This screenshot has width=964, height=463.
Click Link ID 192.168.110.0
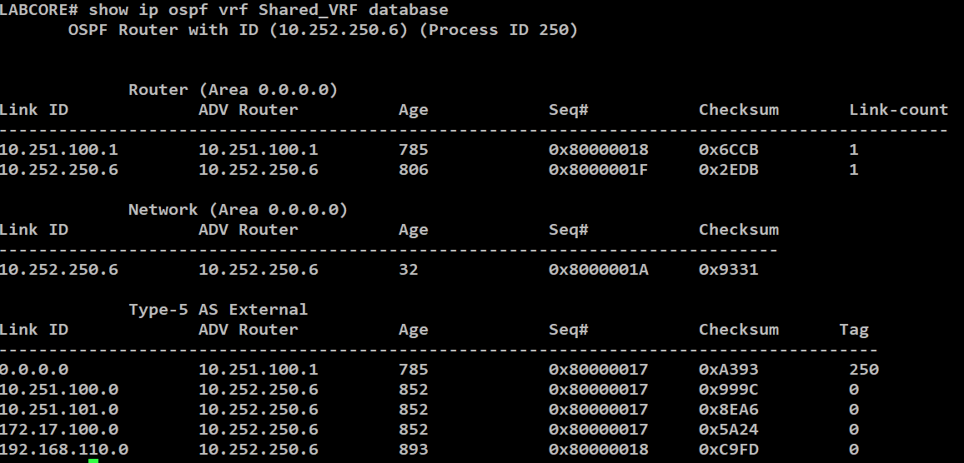[64, 450]
